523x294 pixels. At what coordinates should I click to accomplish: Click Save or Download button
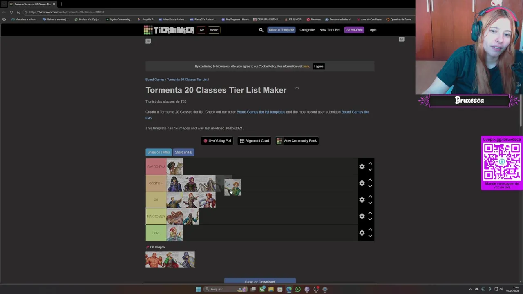tap(260, 281)
